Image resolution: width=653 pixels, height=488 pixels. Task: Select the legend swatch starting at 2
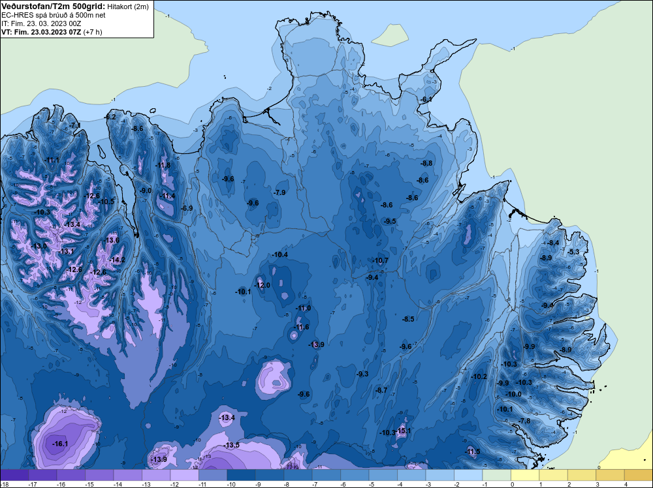pos(582,475)
